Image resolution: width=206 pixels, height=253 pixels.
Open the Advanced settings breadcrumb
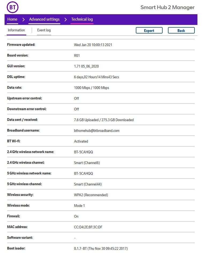coord(44,19)
